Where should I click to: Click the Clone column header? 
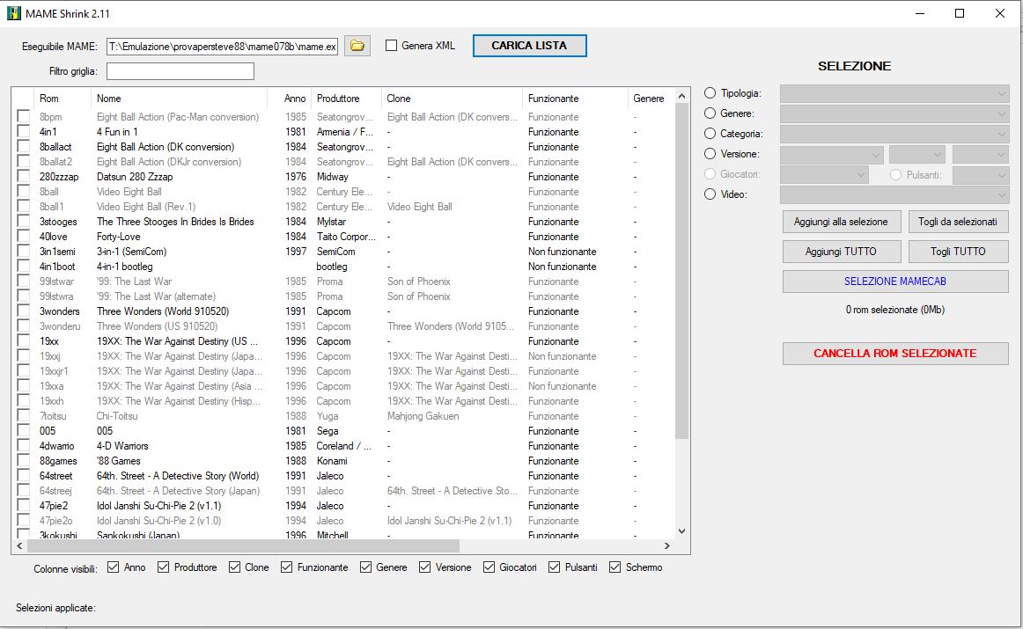click(x=452, y=99)
